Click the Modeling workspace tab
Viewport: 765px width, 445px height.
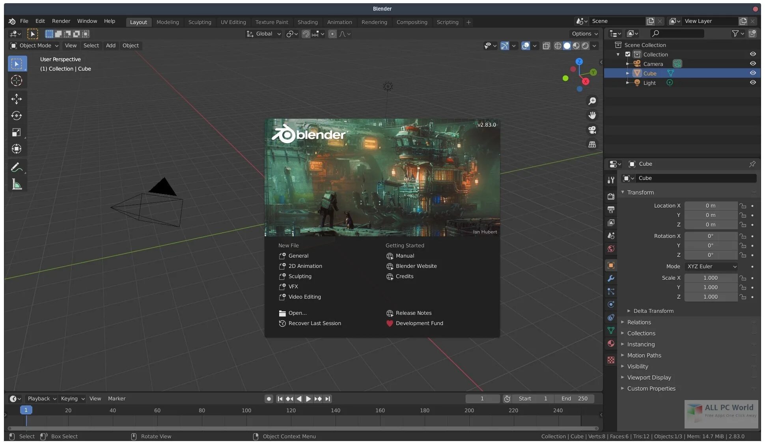click(167, 22)
